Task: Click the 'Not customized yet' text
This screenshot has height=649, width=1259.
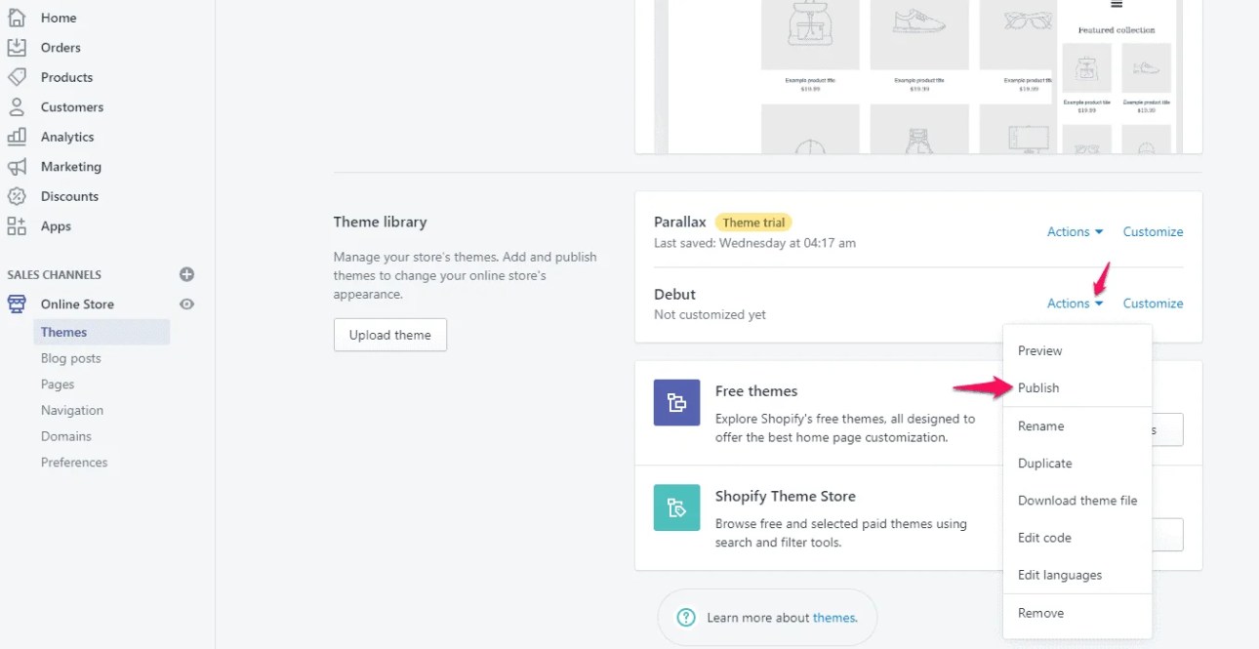Action: [x=710, y=314]
